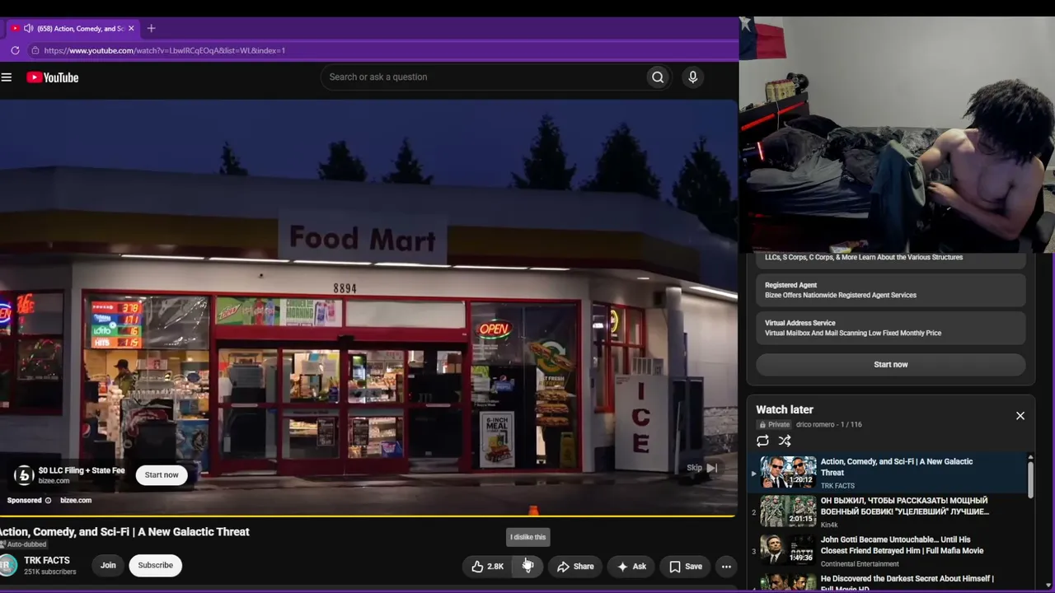This screenshot has width=1055, height=593.
Task: Dislike the video with thumbs down
Action: coord(527,567)
